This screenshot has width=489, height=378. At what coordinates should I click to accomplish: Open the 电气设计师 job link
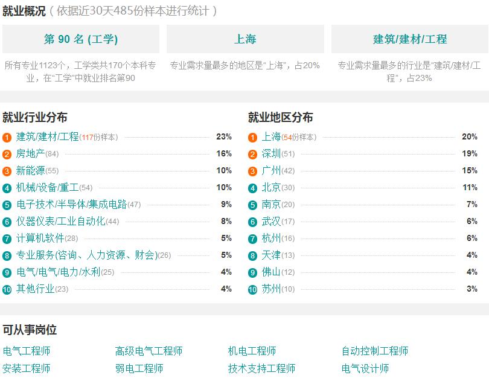pos(365,368)
